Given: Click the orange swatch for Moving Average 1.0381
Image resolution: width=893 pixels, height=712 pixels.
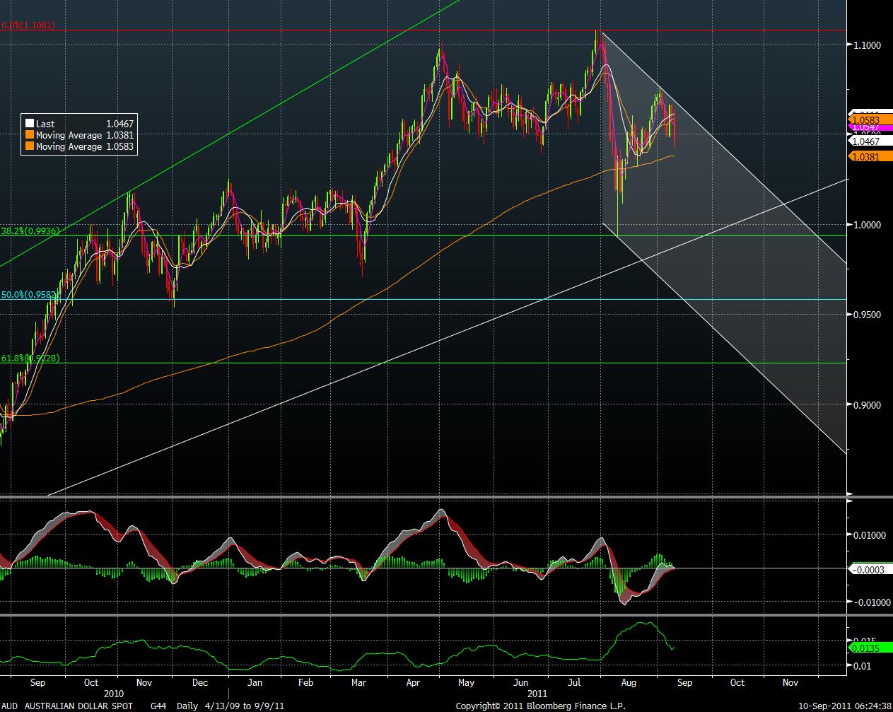Looking at the screenshot, I should coord(29,135).
